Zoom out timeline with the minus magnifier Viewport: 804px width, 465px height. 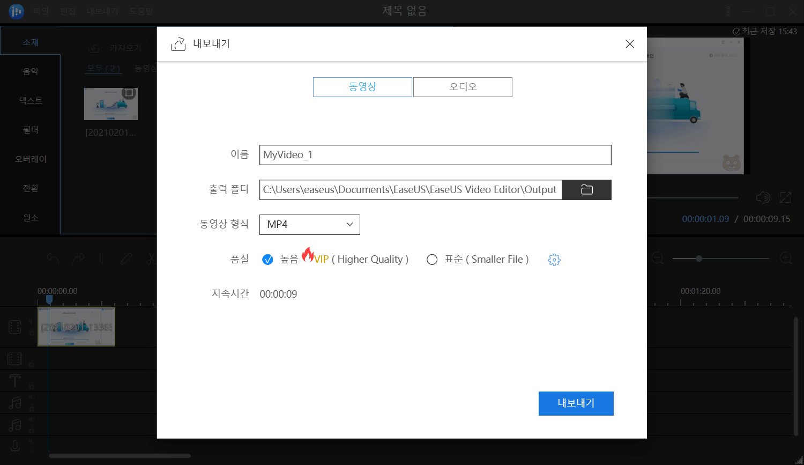657,258
